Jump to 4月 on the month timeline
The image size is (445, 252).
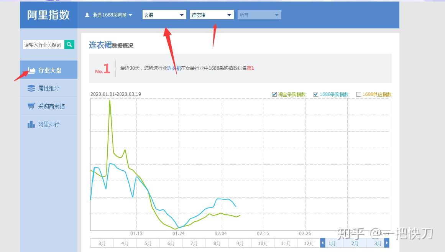tap(125, 244)
